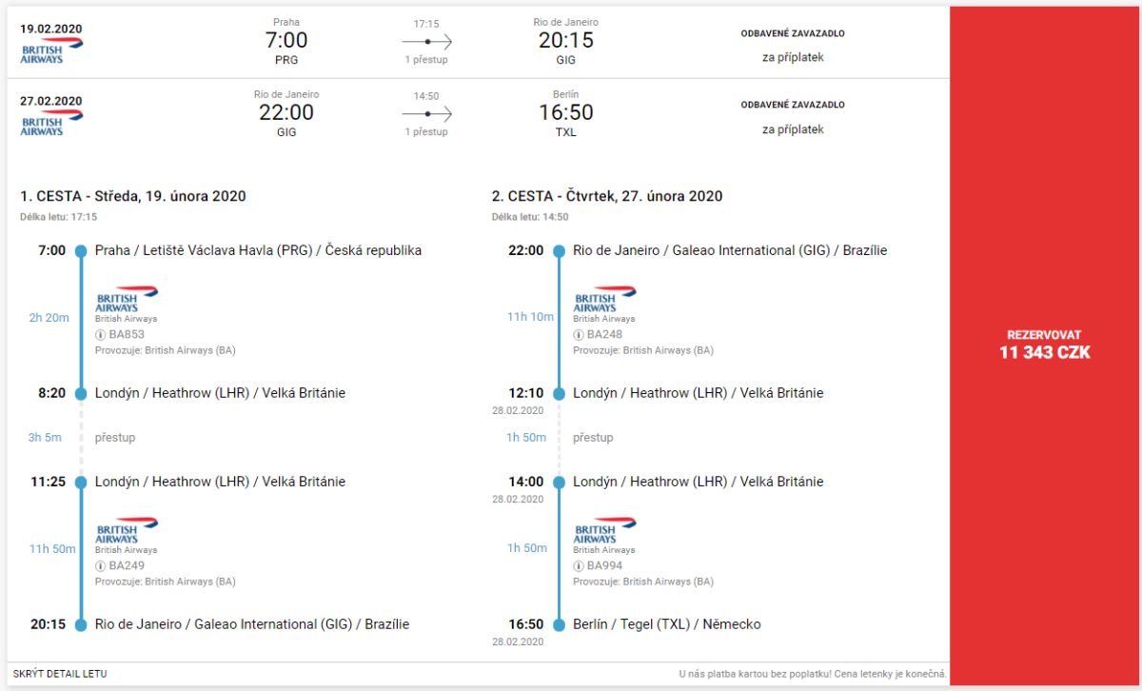
Task: Select the '1. CESTA - Středa, 19. února 2020' heading
Action: (x=133, y=197)
